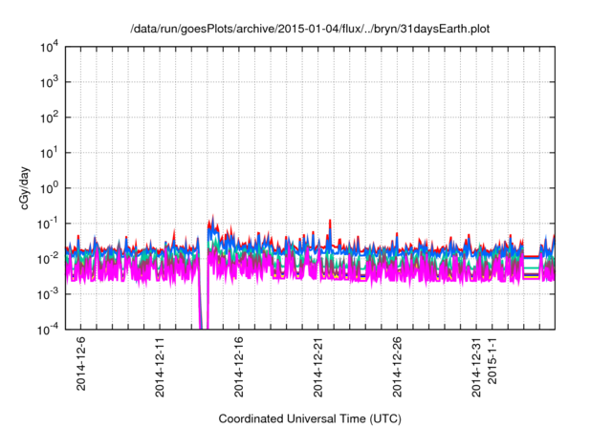Image resolution: width=612 pixels, height=428 pixels.
Task: Select the 2014-12-6 date tick label
Action: 80,367
